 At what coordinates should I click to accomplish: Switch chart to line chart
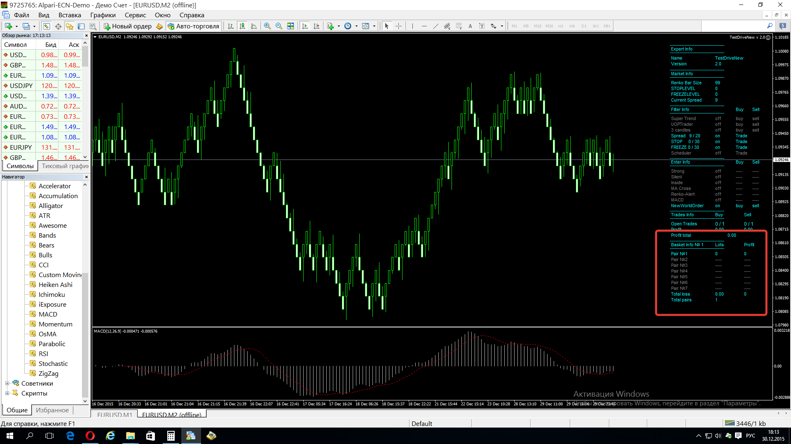(x=254, y=26)
